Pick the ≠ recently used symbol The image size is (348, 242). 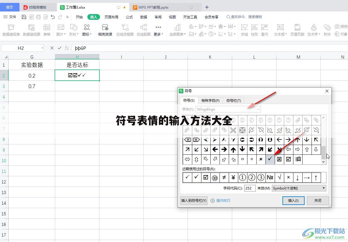point(224,177)
